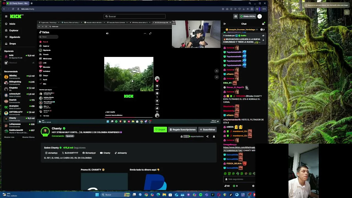Open recommended channel Daarick
Image resolution: width=352 pixels, height=198 pixels.
tap(19, 101)
